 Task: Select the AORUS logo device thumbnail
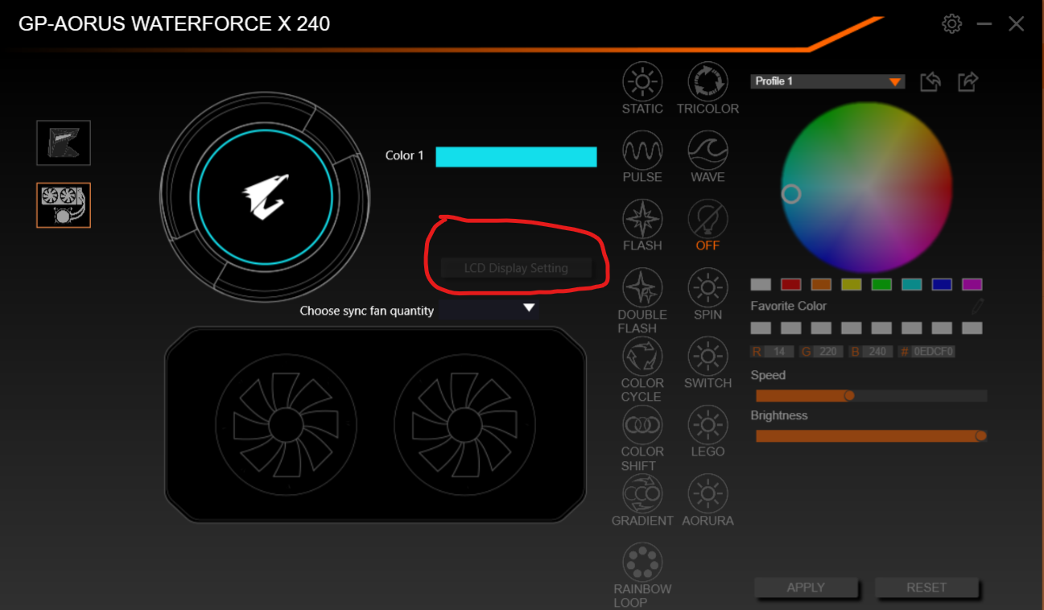tap(64, 143)
